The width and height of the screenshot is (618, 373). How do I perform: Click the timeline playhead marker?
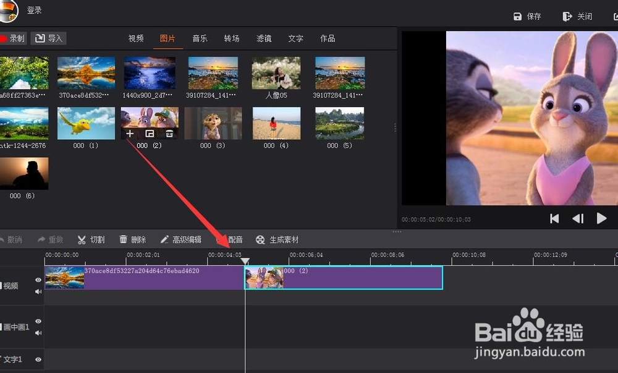point(245,261)
